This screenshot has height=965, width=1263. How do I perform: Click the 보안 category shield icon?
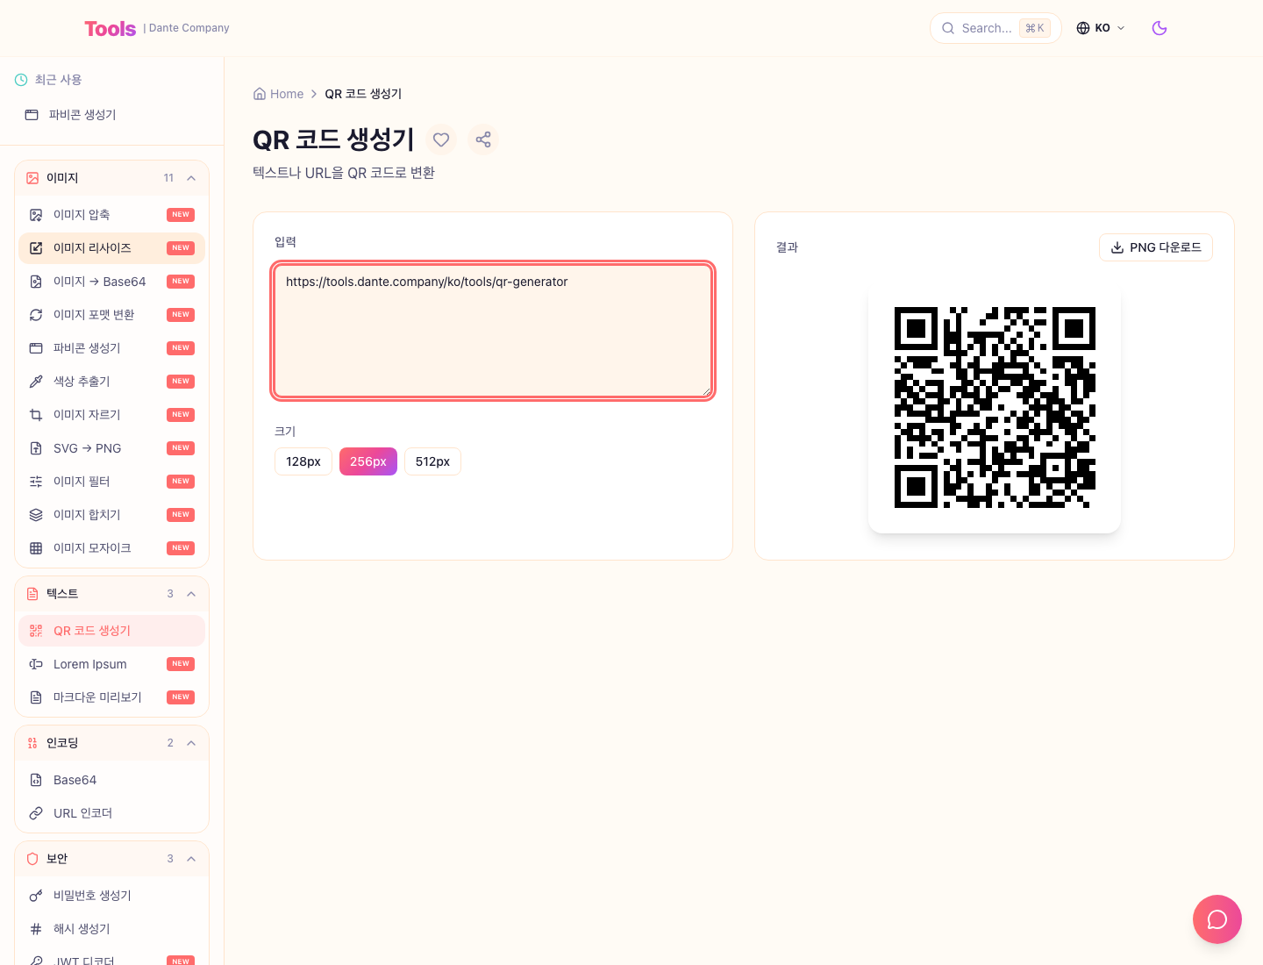pyautogui.click(x=32, y=859)
